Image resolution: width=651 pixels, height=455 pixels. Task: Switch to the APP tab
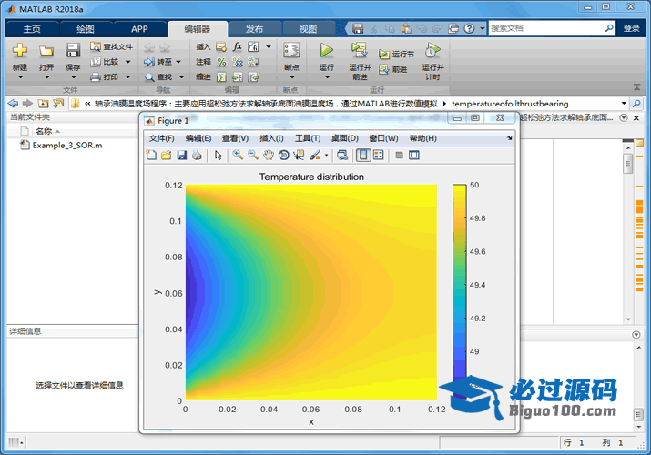pos(139,29)
